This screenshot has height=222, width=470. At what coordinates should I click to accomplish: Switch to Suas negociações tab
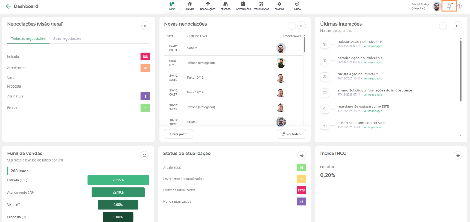click(x=67, y=39)
